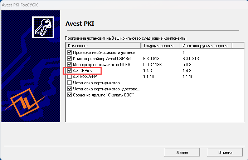
Task: Uncheck the AvJCEProv component checkbox
Action: point(69,71)
